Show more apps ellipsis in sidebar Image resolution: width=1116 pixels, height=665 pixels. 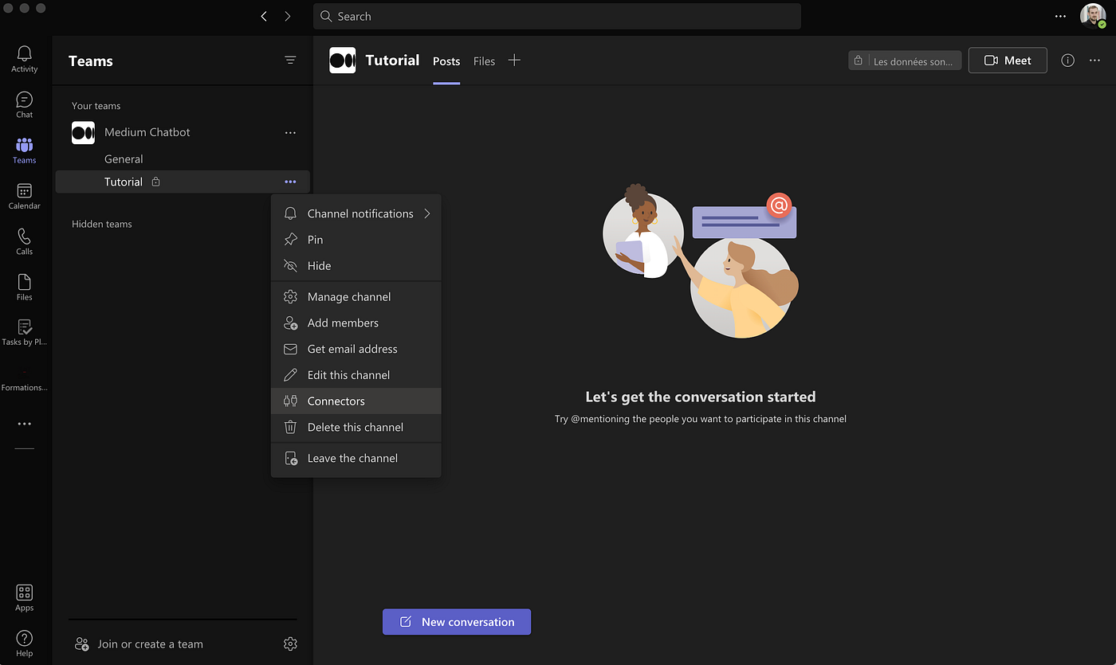click(x=24, y=424)
